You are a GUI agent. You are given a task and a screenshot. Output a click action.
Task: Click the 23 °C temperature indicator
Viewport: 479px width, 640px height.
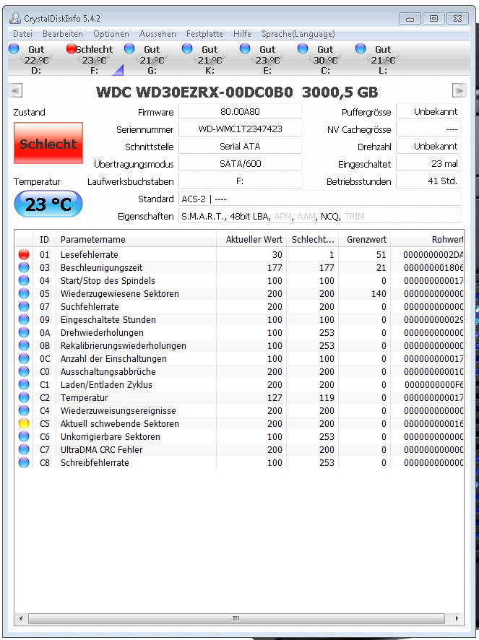(x=48, y=204)
